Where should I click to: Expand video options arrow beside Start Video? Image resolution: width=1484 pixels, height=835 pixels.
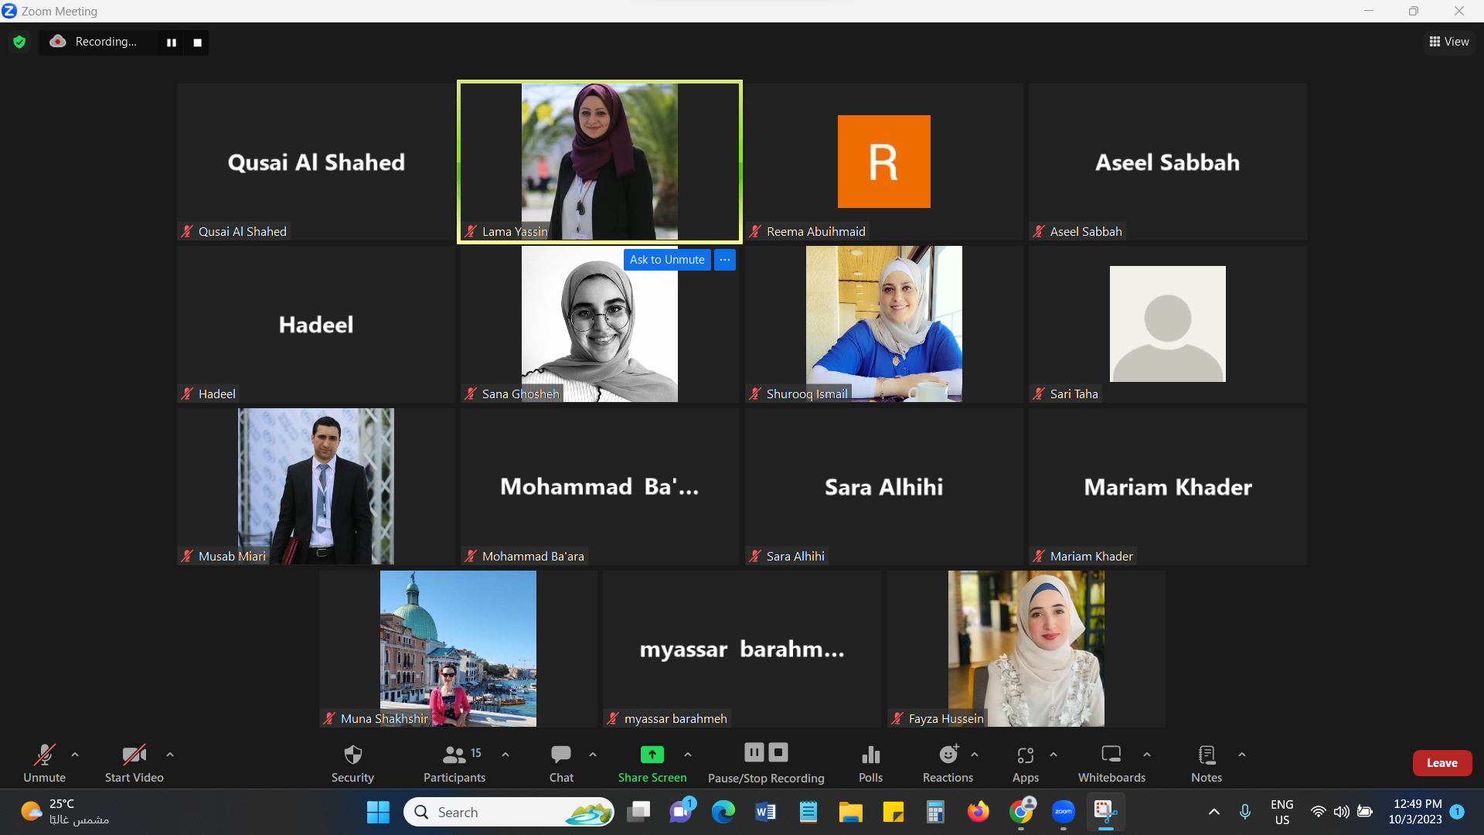[170, 755]
